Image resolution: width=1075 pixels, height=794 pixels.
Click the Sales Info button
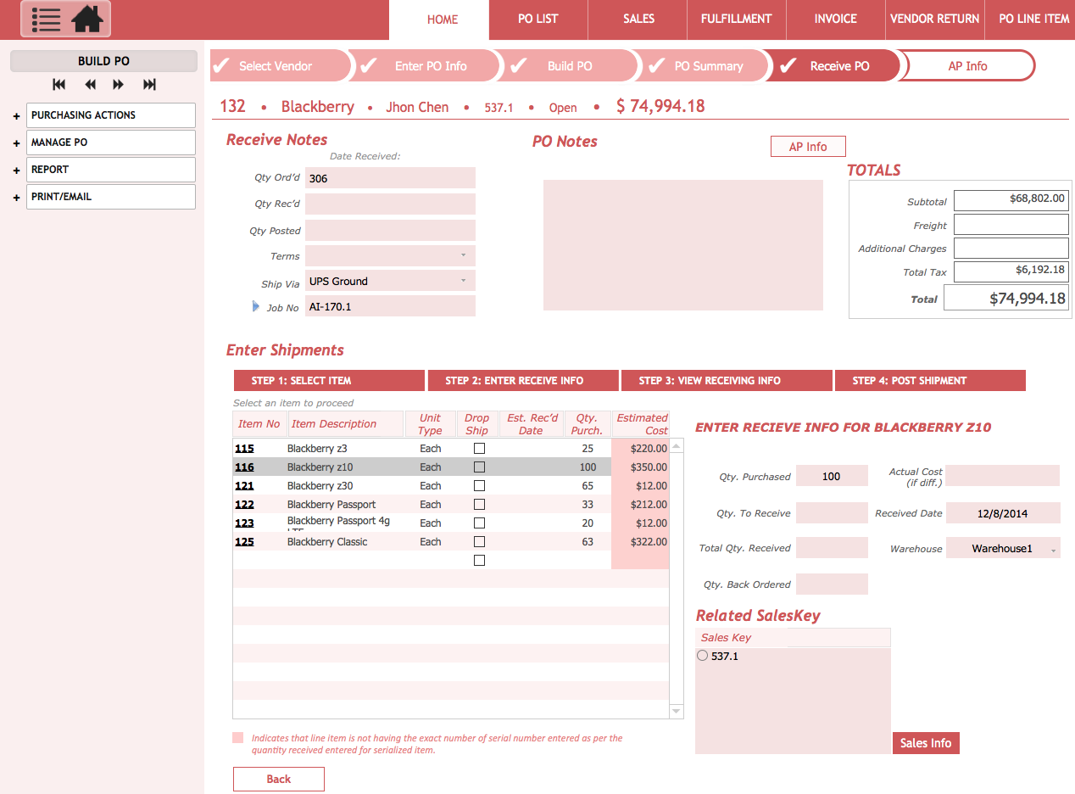pyautogui.click(x=926, y=743)
